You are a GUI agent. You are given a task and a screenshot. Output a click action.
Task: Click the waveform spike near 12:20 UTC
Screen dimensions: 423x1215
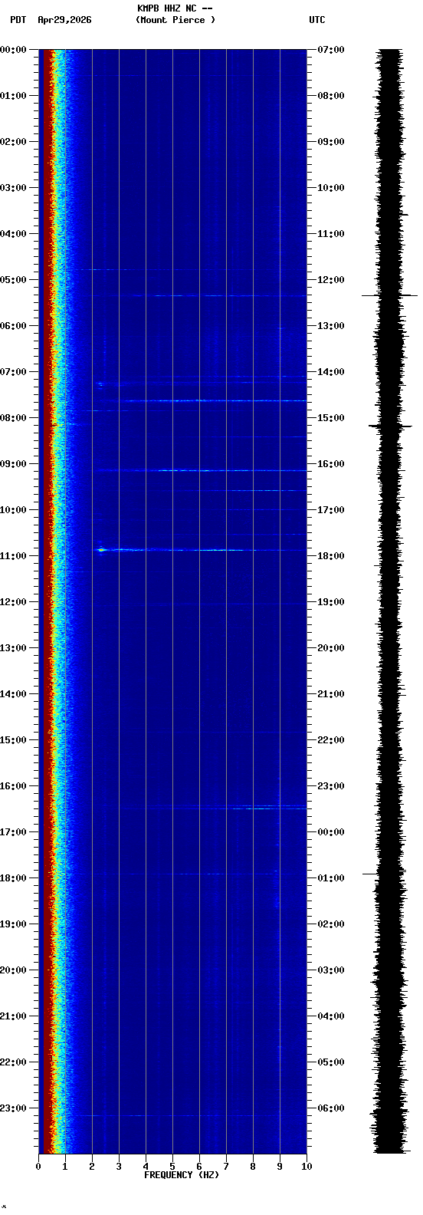point(390,295)
